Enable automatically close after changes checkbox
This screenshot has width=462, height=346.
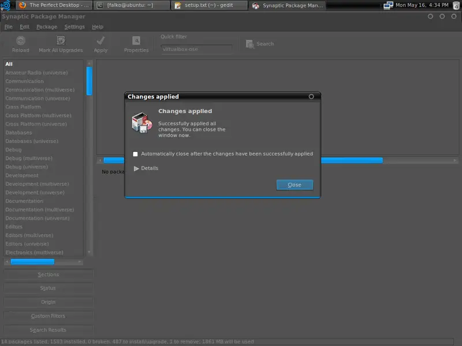click(x=135, y=154)
